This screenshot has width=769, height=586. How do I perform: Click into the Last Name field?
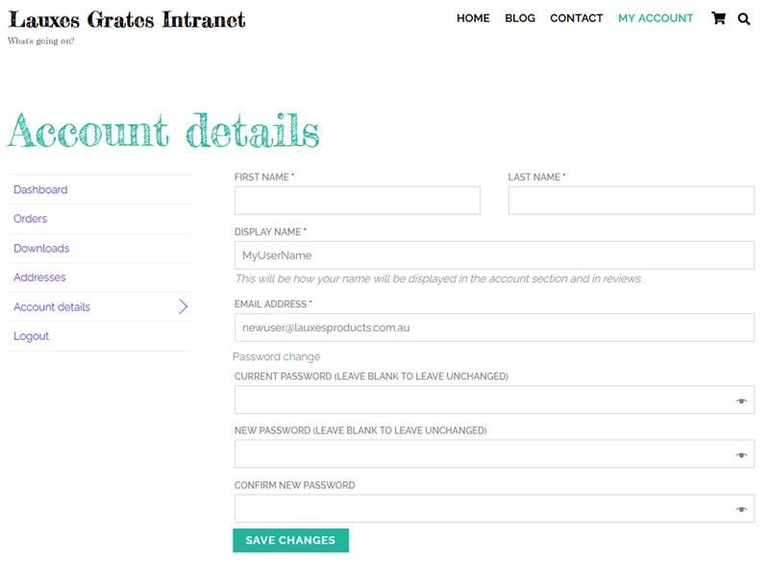tap(631, 201)
